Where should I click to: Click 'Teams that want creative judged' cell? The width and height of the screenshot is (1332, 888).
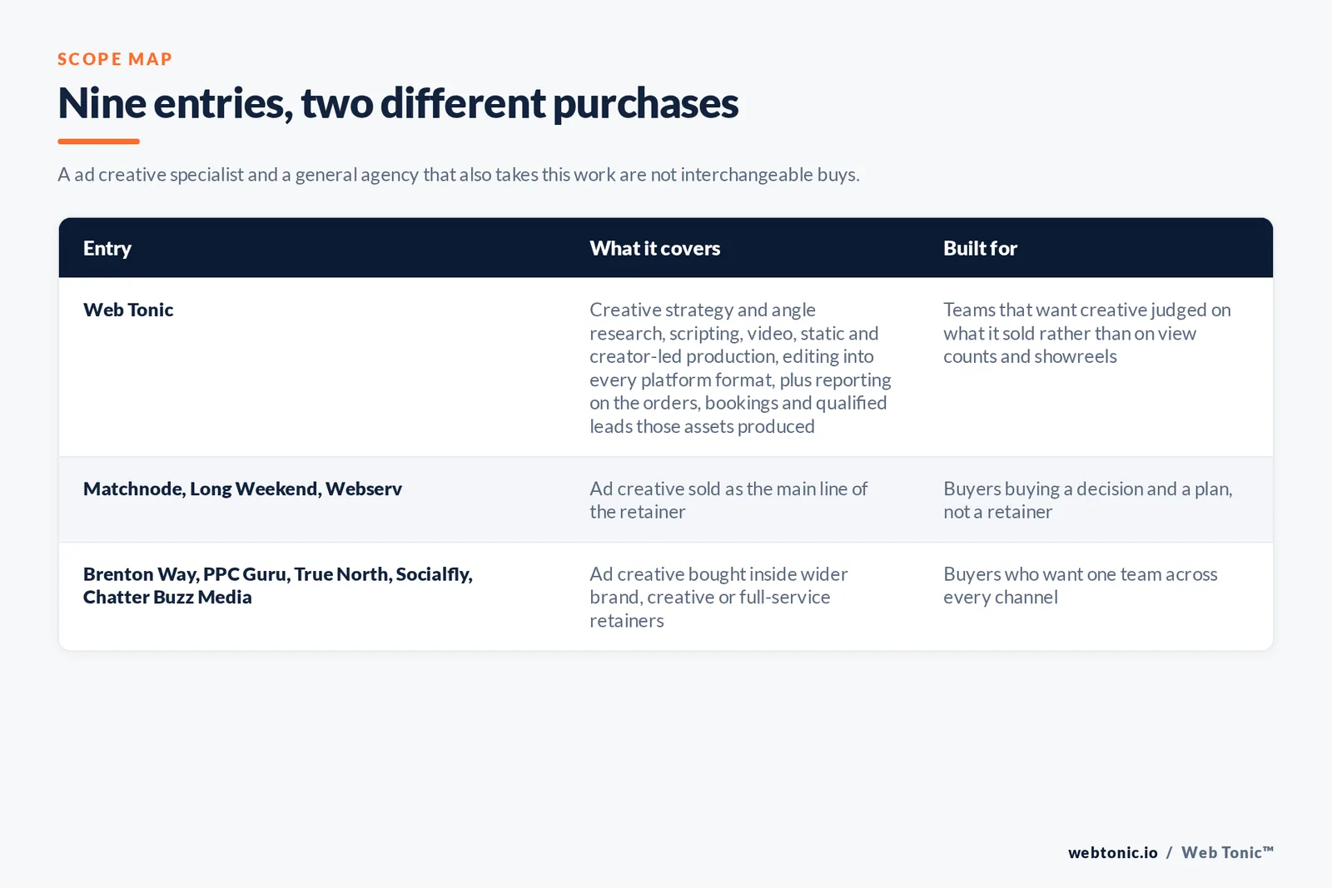click(x=1087, y=333)
